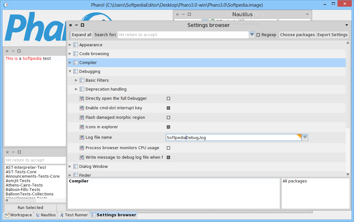The height and width of the screenshot is (222, 354).
Task: Check Process browser monitors CPU usage
Action: click(168, 148)
